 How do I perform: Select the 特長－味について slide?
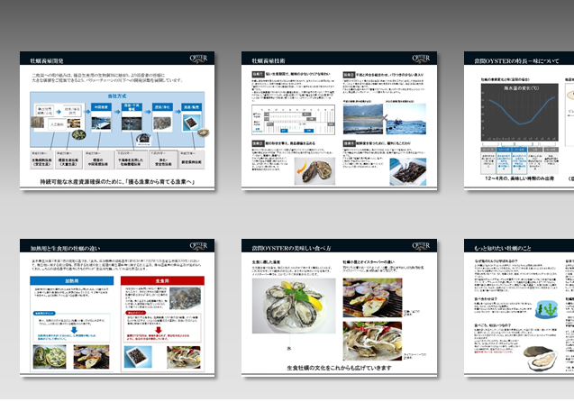519,120
